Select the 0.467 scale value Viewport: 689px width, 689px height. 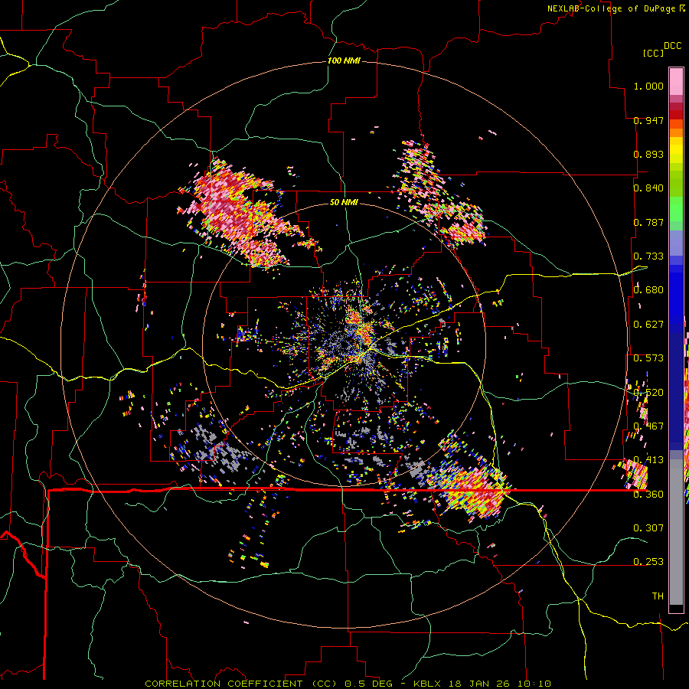pyautogui.click(x=648, y=426)
